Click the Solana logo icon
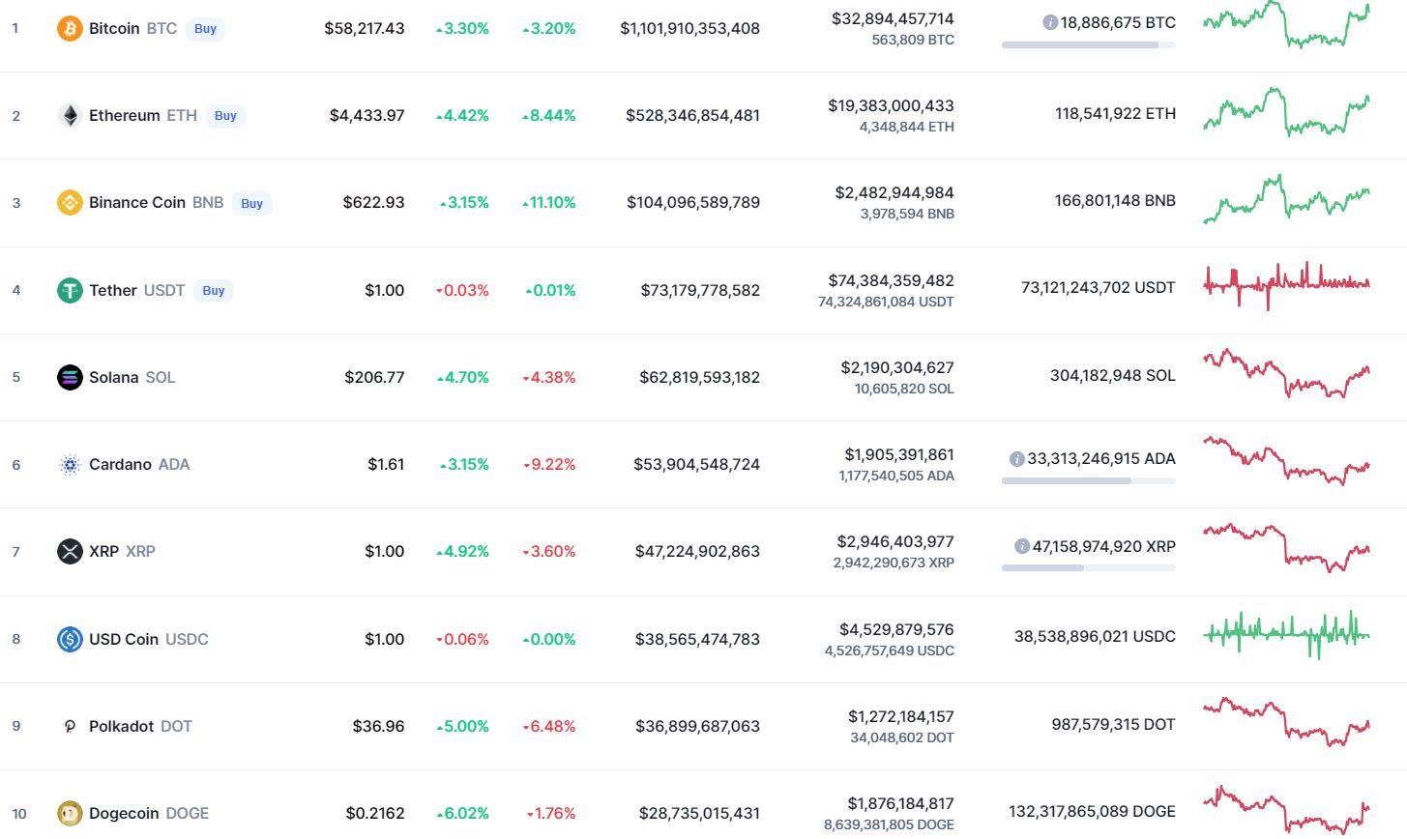Viewport: 1407px width, 839px height. coord(70,377)
